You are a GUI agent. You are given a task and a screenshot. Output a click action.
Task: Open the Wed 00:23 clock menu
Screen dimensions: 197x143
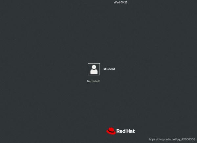coord(120,2)
